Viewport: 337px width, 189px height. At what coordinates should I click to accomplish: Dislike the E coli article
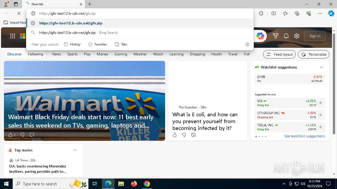tap(184, 135)
